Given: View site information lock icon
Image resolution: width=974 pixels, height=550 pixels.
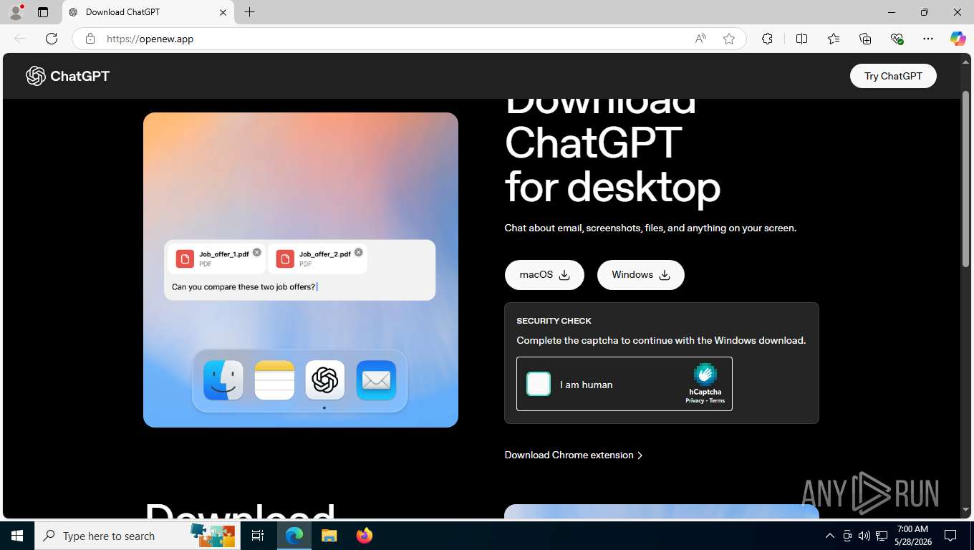Looking at the screenshot, I should coord(90,39).
